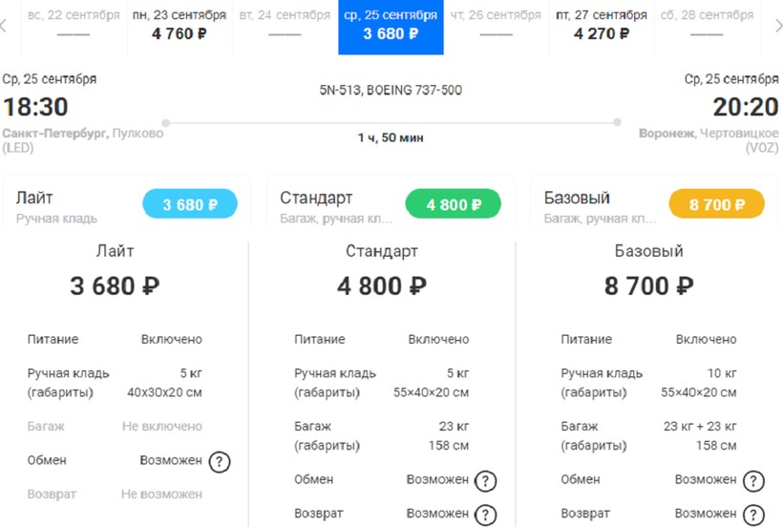Choose Стандарт fare for 4 800 ₽
Image resolution: width=783 pixels, height=527 pixels.
453,204
